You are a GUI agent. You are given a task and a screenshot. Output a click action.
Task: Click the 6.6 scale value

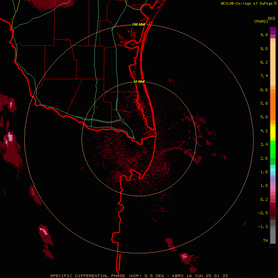[264, 90]
